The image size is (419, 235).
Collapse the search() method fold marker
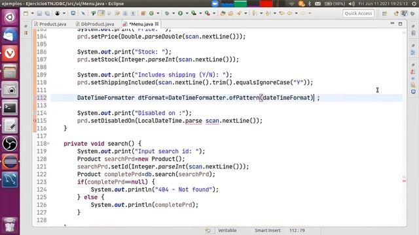pyautogui.click(x=48, y=144)
